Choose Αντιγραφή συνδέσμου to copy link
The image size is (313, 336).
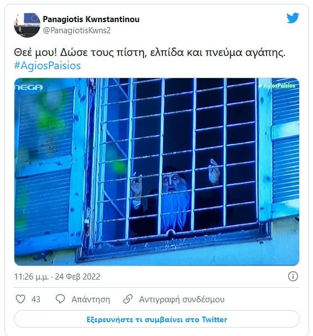(182, 299)
